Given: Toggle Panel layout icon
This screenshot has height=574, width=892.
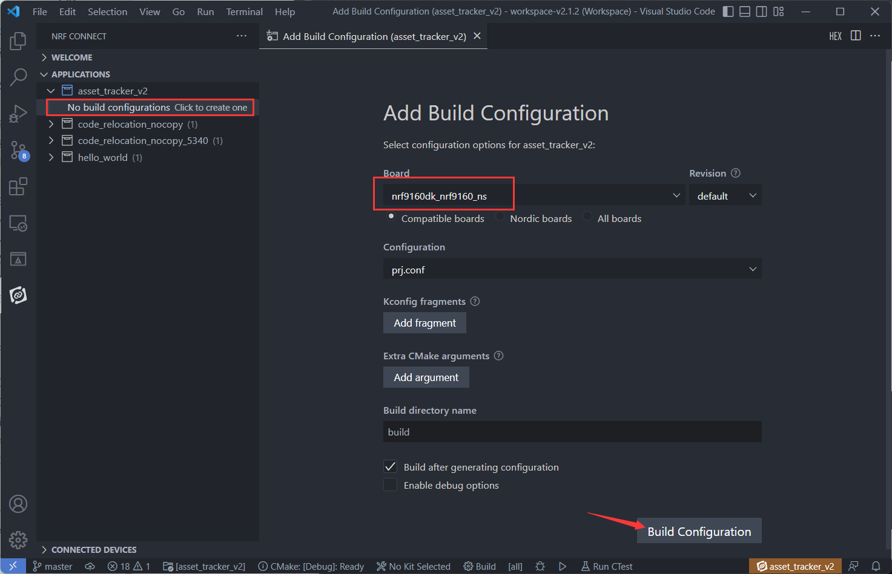Looking at the screenshot, I should (x=745, y=11).
